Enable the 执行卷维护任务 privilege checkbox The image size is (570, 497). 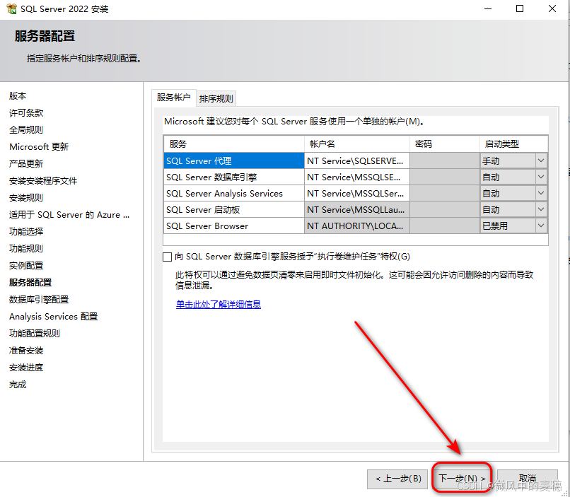tap(167, 257)
